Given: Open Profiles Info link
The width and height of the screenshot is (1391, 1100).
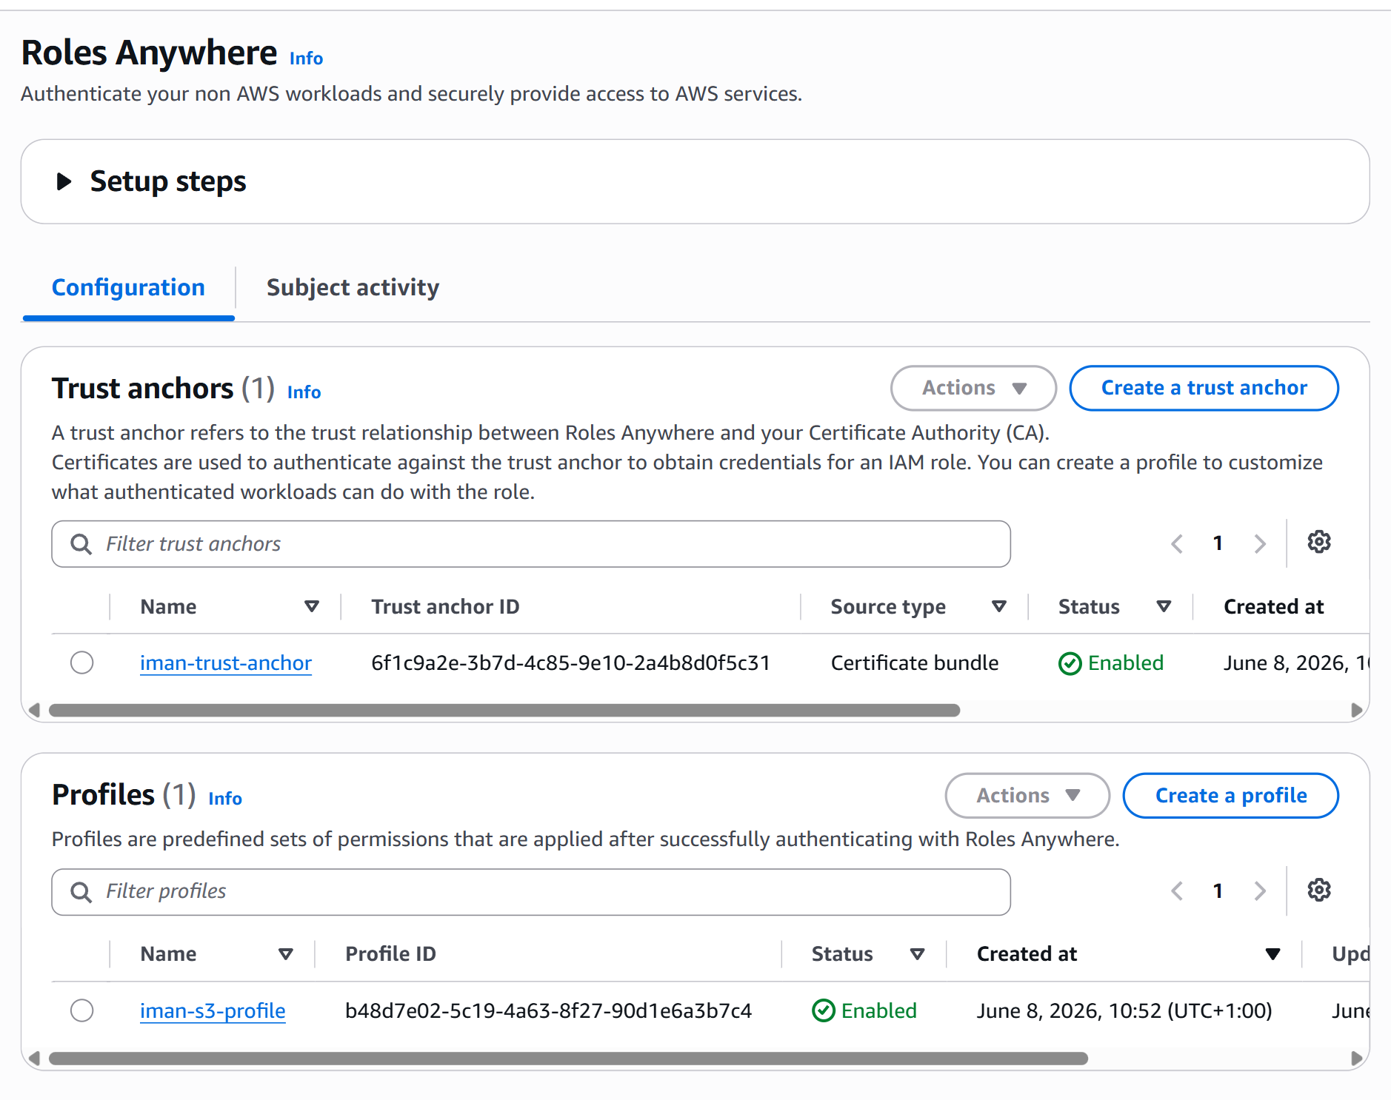Looking at the screenshot, I should 225,799.
